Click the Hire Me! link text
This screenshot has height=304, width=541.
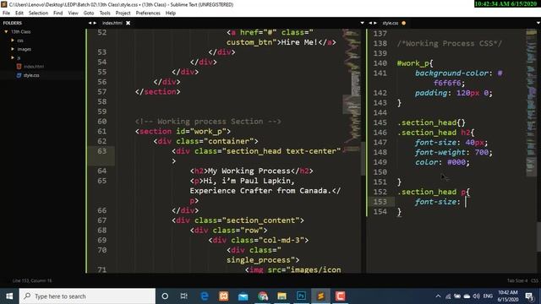click(299, 42)
